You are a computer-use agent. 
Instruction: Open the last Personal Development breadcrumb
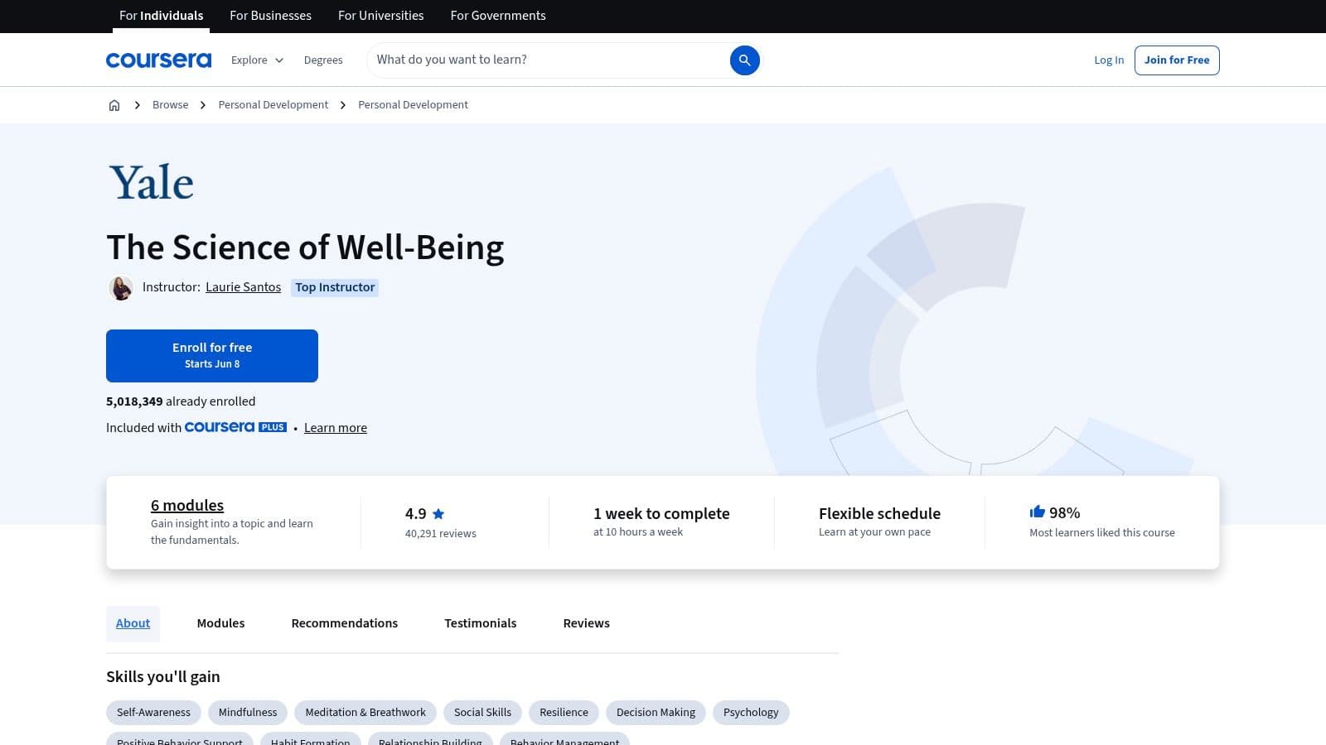click(413, 105)
